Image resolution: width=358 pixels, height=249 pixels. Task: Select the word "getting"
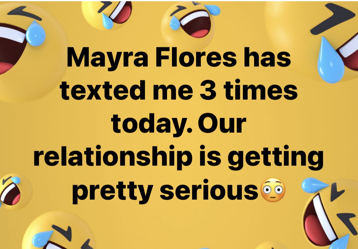pyautogui.click(x=275, y=158)
